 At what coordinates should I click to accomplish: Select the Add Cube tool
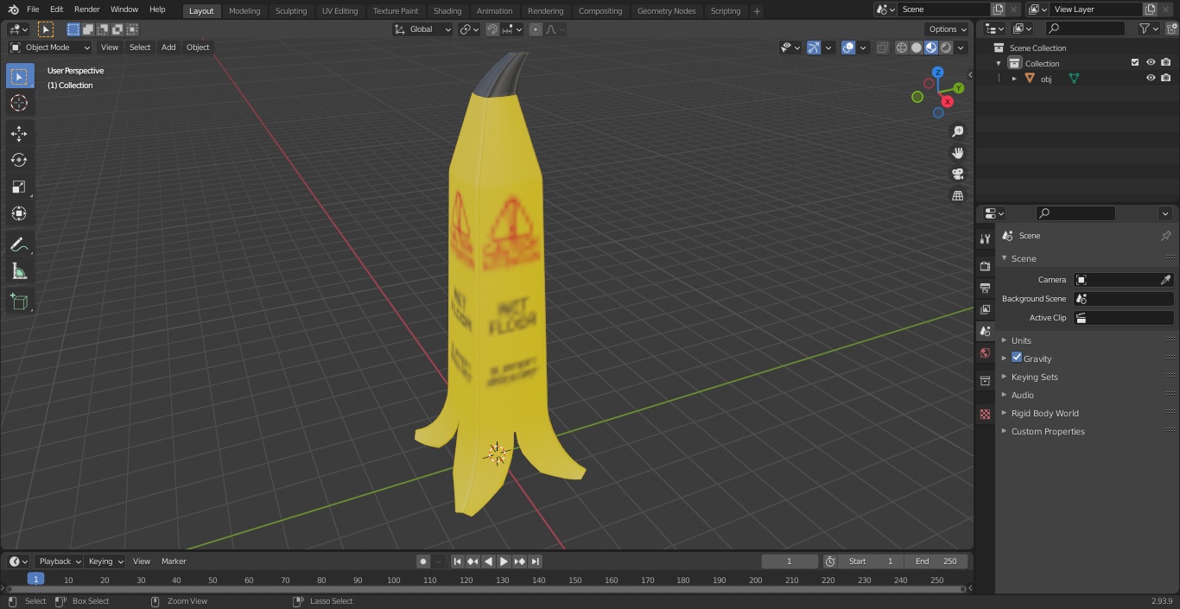[19, 302]
